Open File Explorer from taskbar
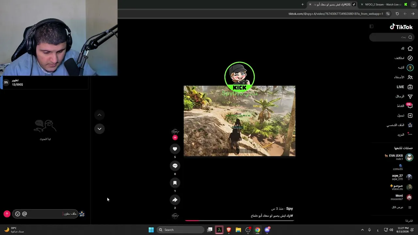The image size is (418, 235). pyautogui.click(x=238, y=230)
